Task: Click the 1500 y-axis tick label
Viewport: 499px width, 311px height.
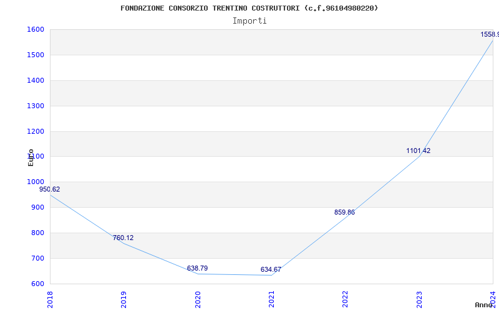Action: [x=36, y=55]
